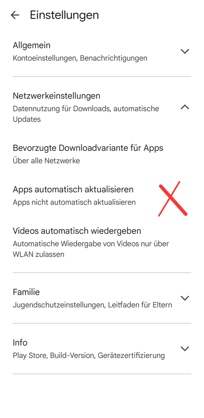Click the red X mark
The height and width of the screenshot is (418, 204).
click(x=173, y=199)
